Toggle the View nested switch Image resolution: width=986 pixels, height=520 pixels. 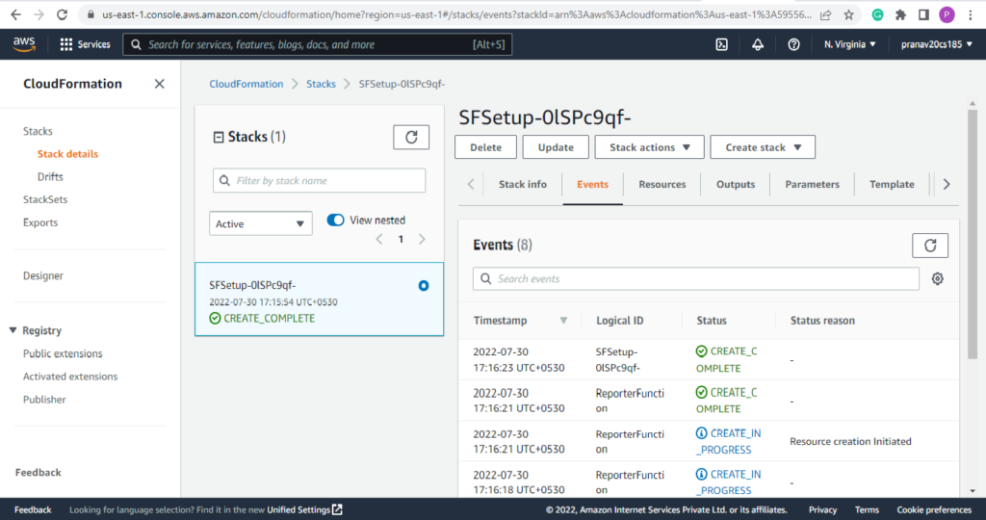click(336, 221)
